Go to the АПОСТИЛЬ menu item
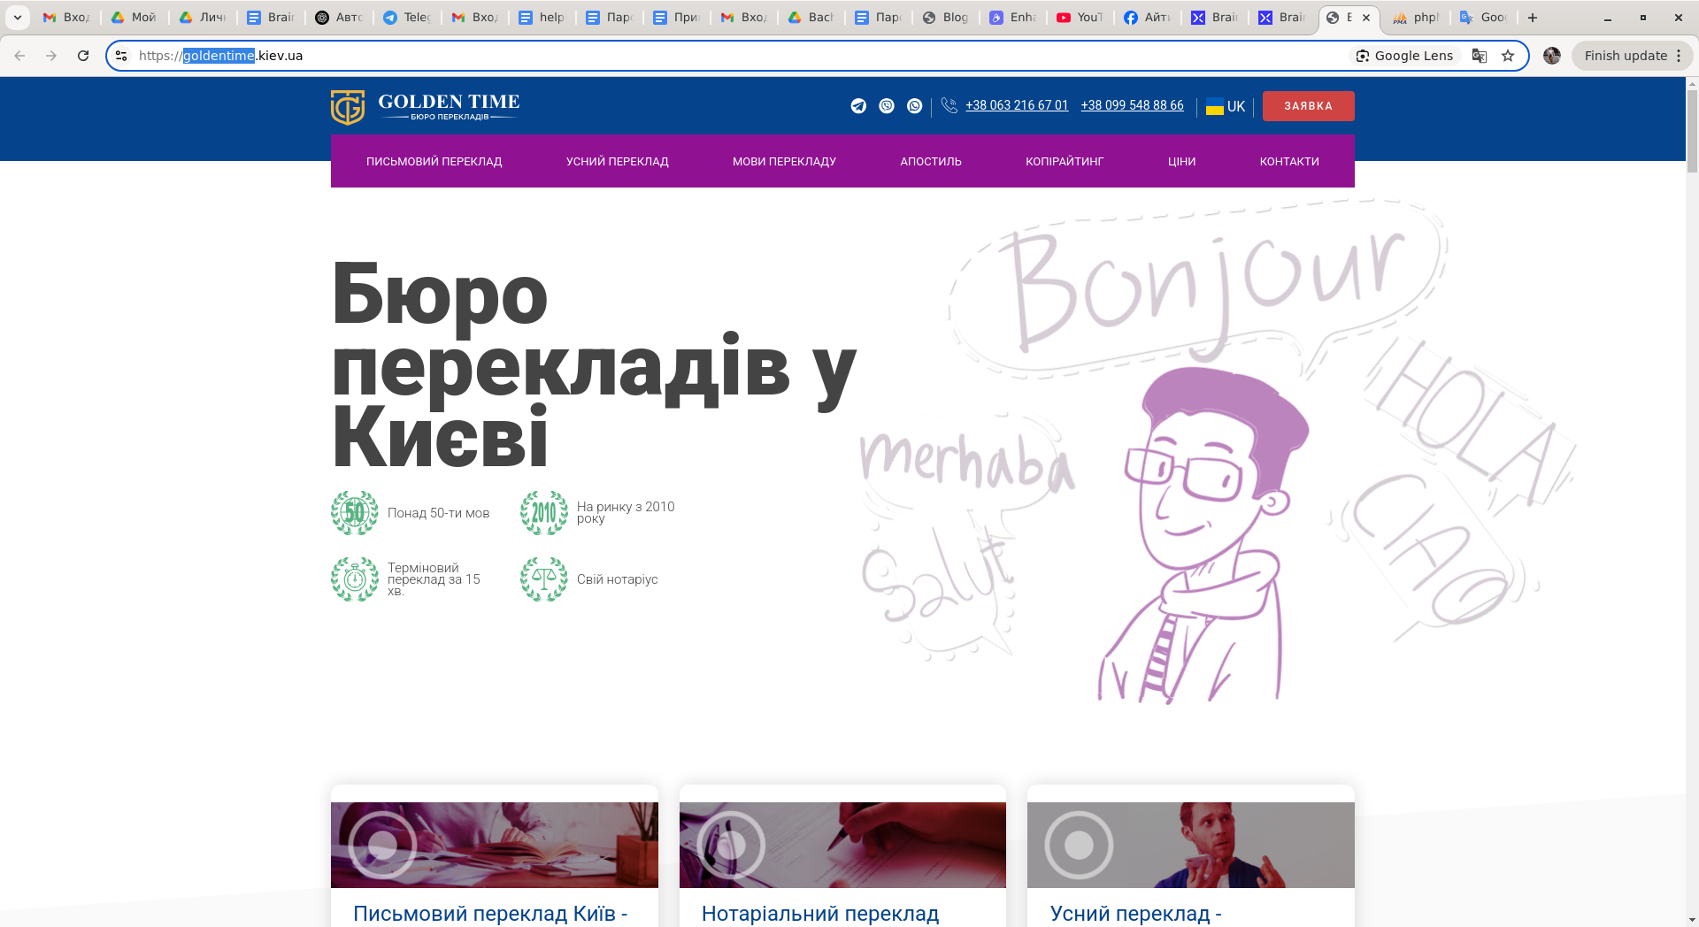 [930, 162]
